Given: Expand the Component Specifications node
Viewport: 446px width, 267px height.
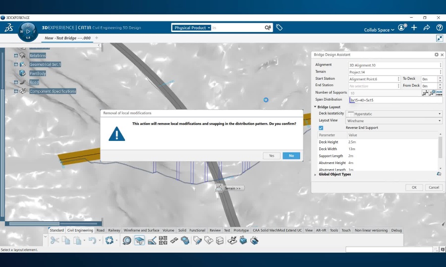Looking at the screenshot, I should coord(16,91).
